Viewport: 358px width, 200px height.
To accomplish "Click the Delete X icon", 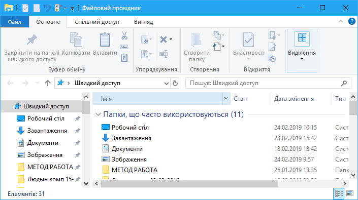I will (164, 39).
